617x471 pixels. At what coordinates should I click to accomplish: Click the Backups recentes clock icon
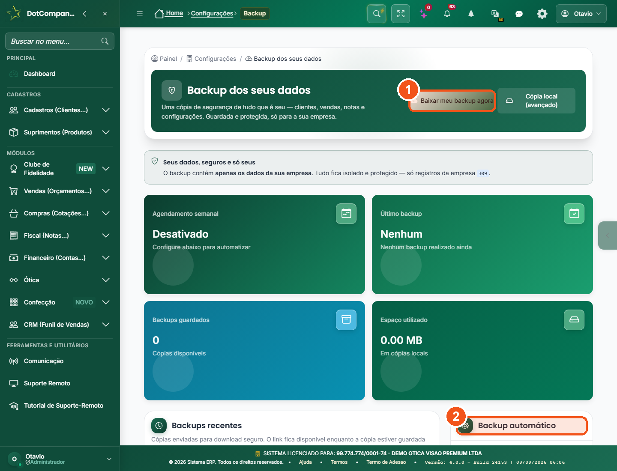(x=159, y=426)
